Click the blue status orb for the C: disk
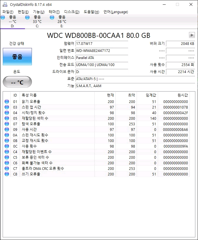This screenshot has height=240, width=198. (x=27, y=17)
